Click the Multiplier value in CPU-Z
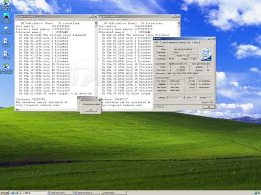 [175, 84]
